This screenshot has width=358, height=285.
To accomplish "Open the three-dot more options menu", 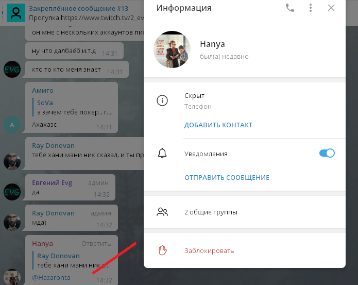I will pos(311,8).
